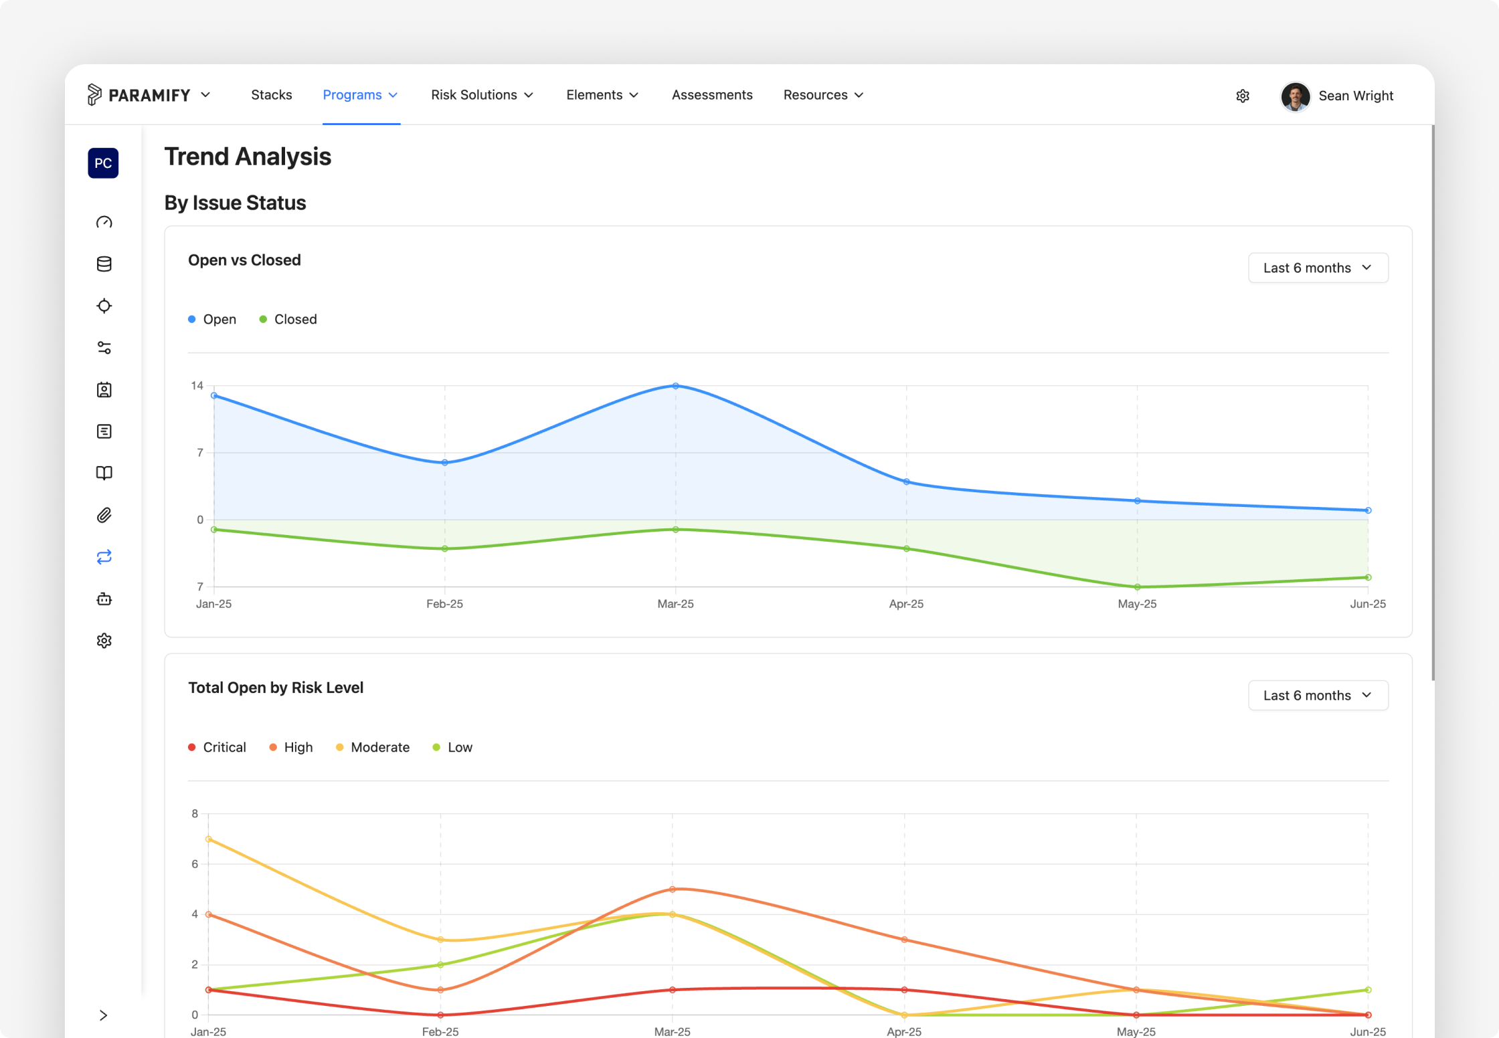Click the blue Open legend dot
This screenshot has height=1038, width=1499.
tap(192, 319)
